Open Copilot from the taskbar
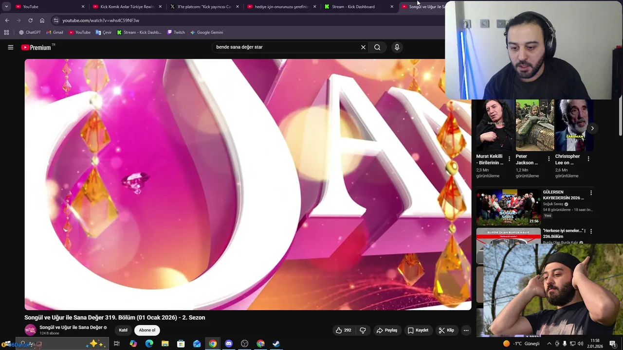The image size is (623, 350). tap(133, 344)
